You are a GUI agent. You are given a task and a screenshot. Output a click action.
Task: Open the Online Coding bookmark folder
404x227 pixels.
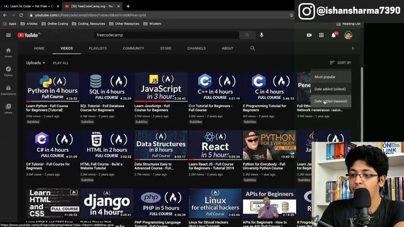pyautogui.click(x=55, y=24)
